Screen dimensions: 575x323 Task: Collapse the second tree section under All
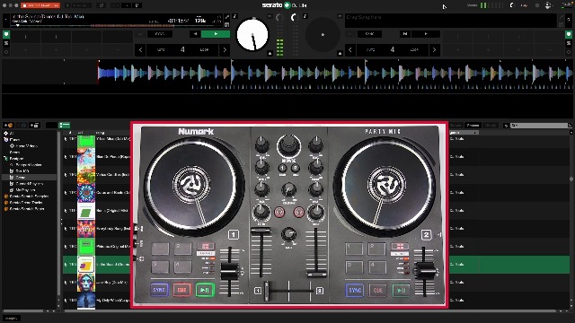[x=5, y=140]
